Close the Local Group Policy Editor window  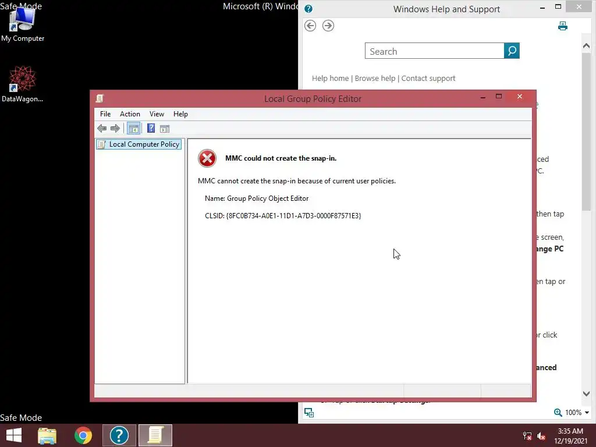point(520,97)
